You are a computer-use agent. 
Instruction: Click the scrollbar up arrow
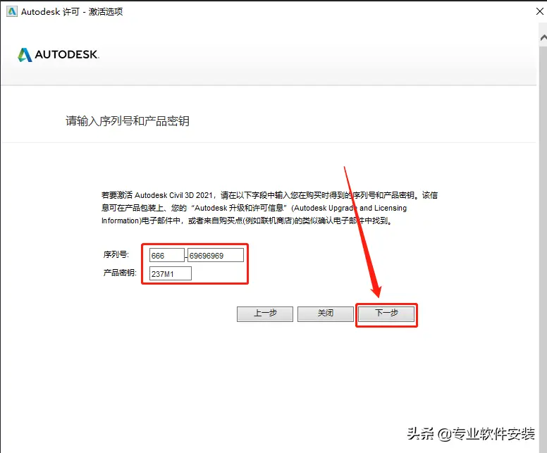543,37
